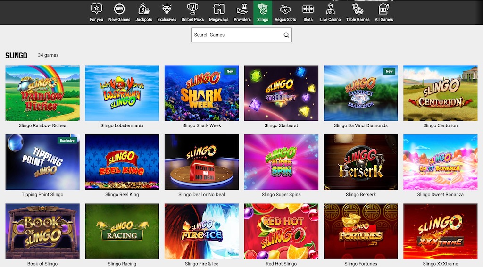This screenshot has width=483, height=267.
Task: Click the Slingo Centurion title text
Action: [441, 125]
